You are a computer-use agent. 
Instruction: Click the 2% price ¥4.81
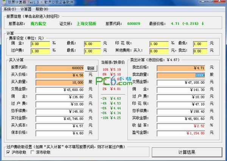115,89
